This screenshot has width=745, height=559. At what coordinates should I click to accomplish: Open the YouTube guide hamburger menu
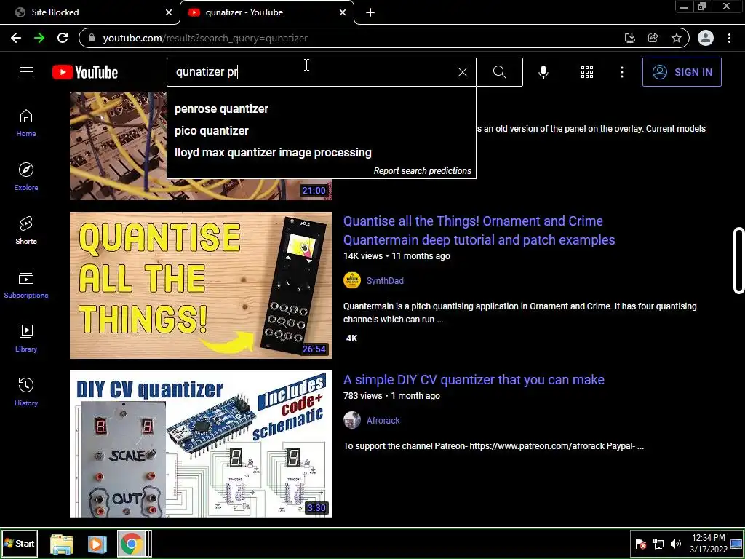26,72
